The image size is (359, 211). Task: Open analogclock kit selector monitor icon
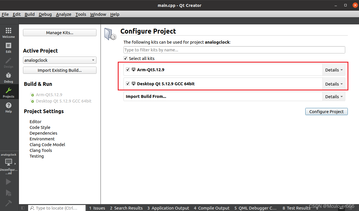coord(9,162)
